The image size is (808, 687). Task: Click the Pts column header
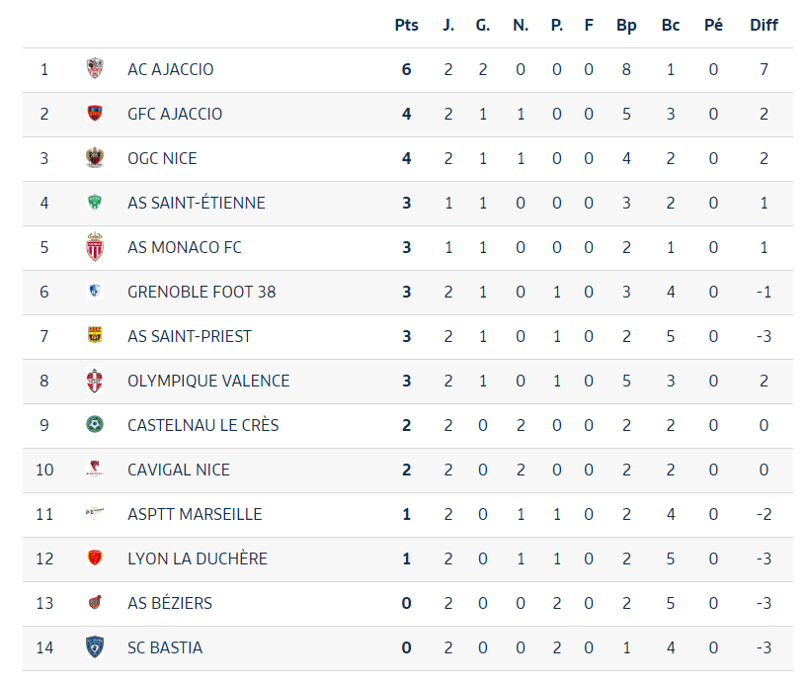point(407,25)
